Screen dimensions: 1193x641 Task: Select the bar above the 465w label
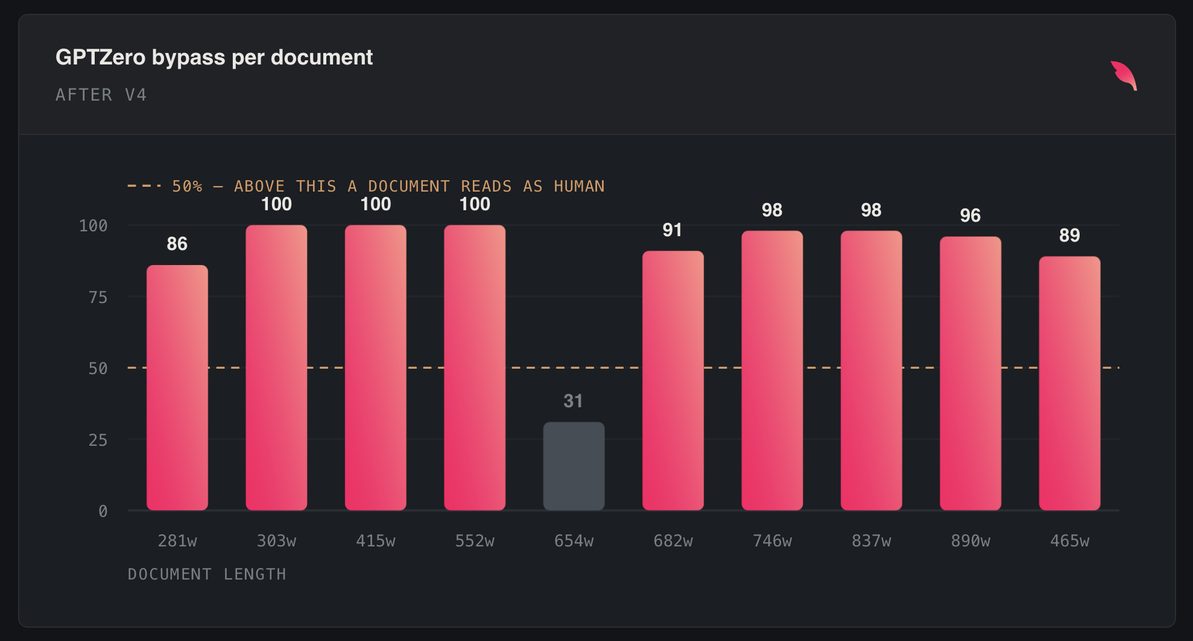(1070, 383)
